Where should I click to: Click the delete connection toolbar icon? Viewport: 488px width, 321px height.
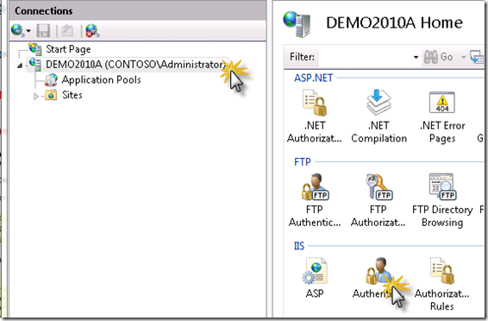tap(92, 30)
